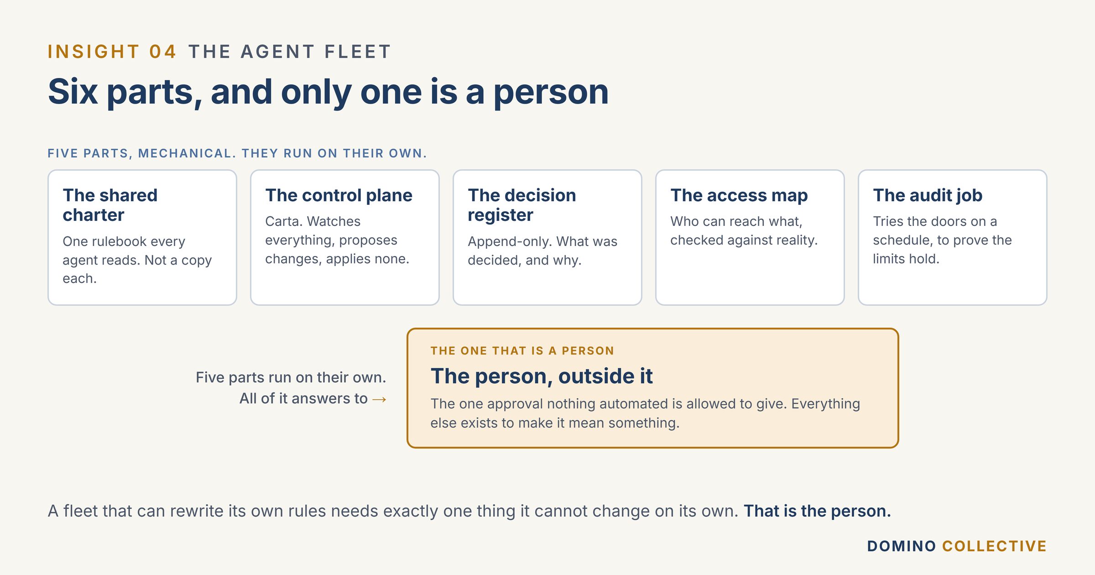Click 'Tries the doors on a schedule' text
1095x575 pixels.
942,240
